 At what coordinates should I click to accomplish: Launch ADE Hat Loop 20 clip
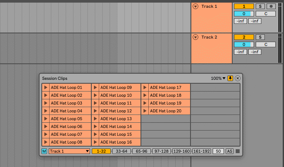click(145, 111)
